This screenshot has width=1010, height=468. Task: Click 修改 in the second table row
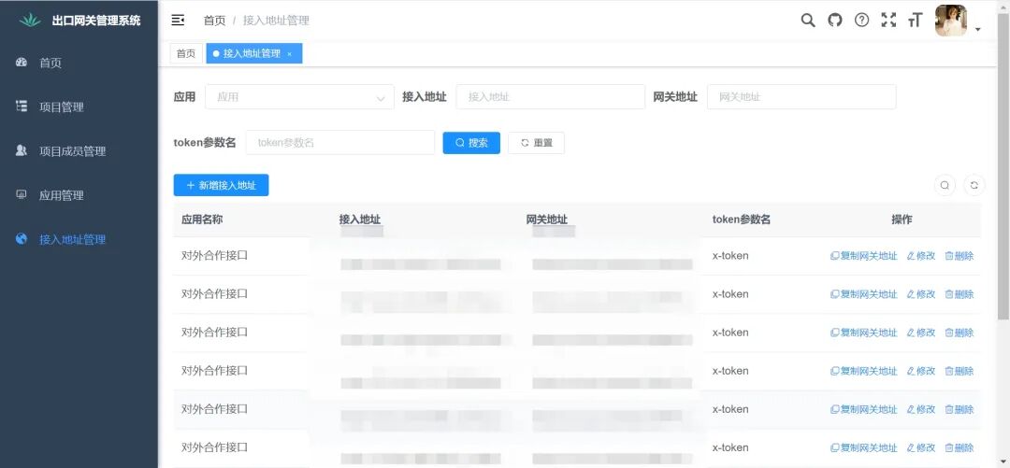point(921,294)
